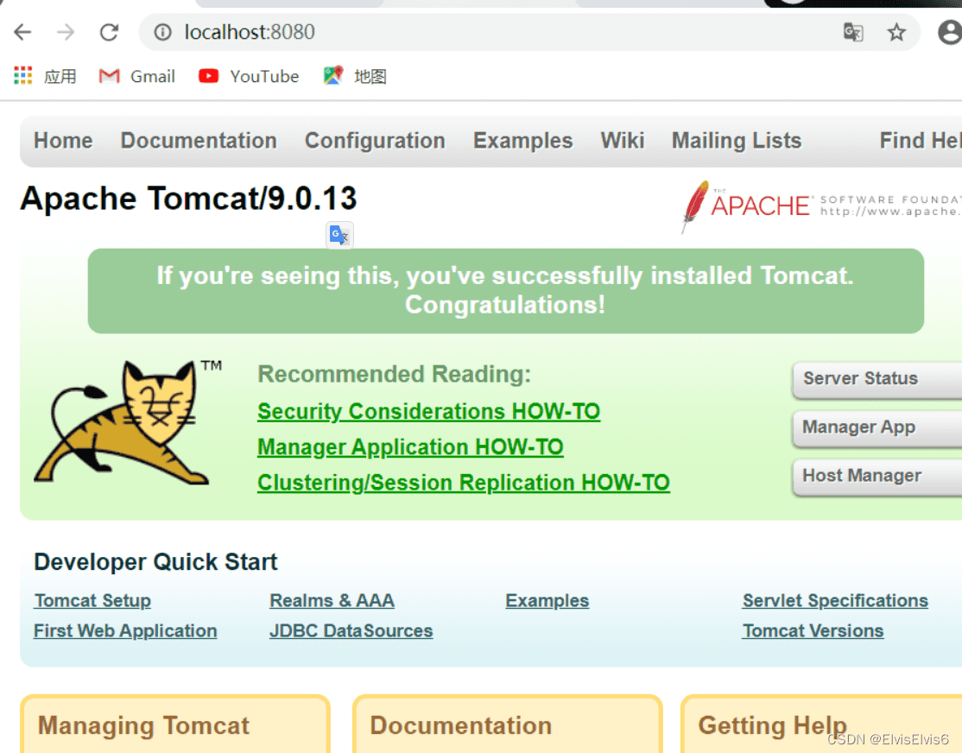Click the Recommended Reading heading

point(395,374)
